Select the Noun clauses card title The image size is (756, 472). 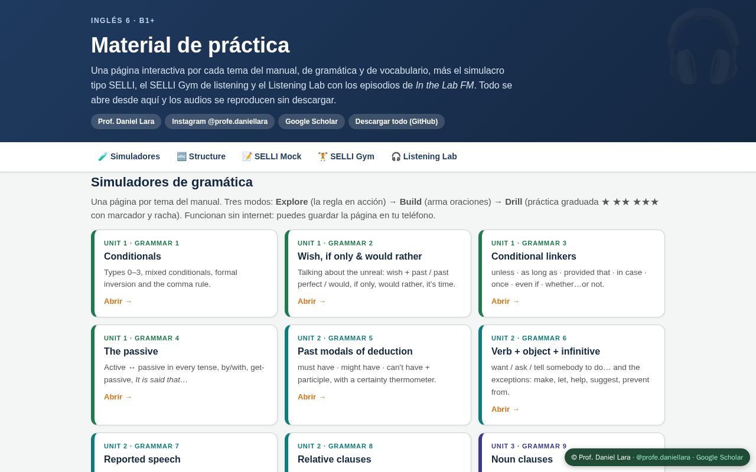click(522, 460)
